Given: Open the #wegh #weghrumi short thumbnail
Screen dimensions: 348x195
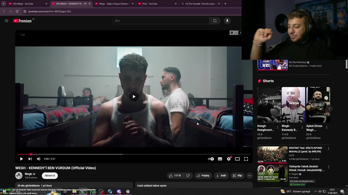Looking at the screenshot, I should point(269,105).
